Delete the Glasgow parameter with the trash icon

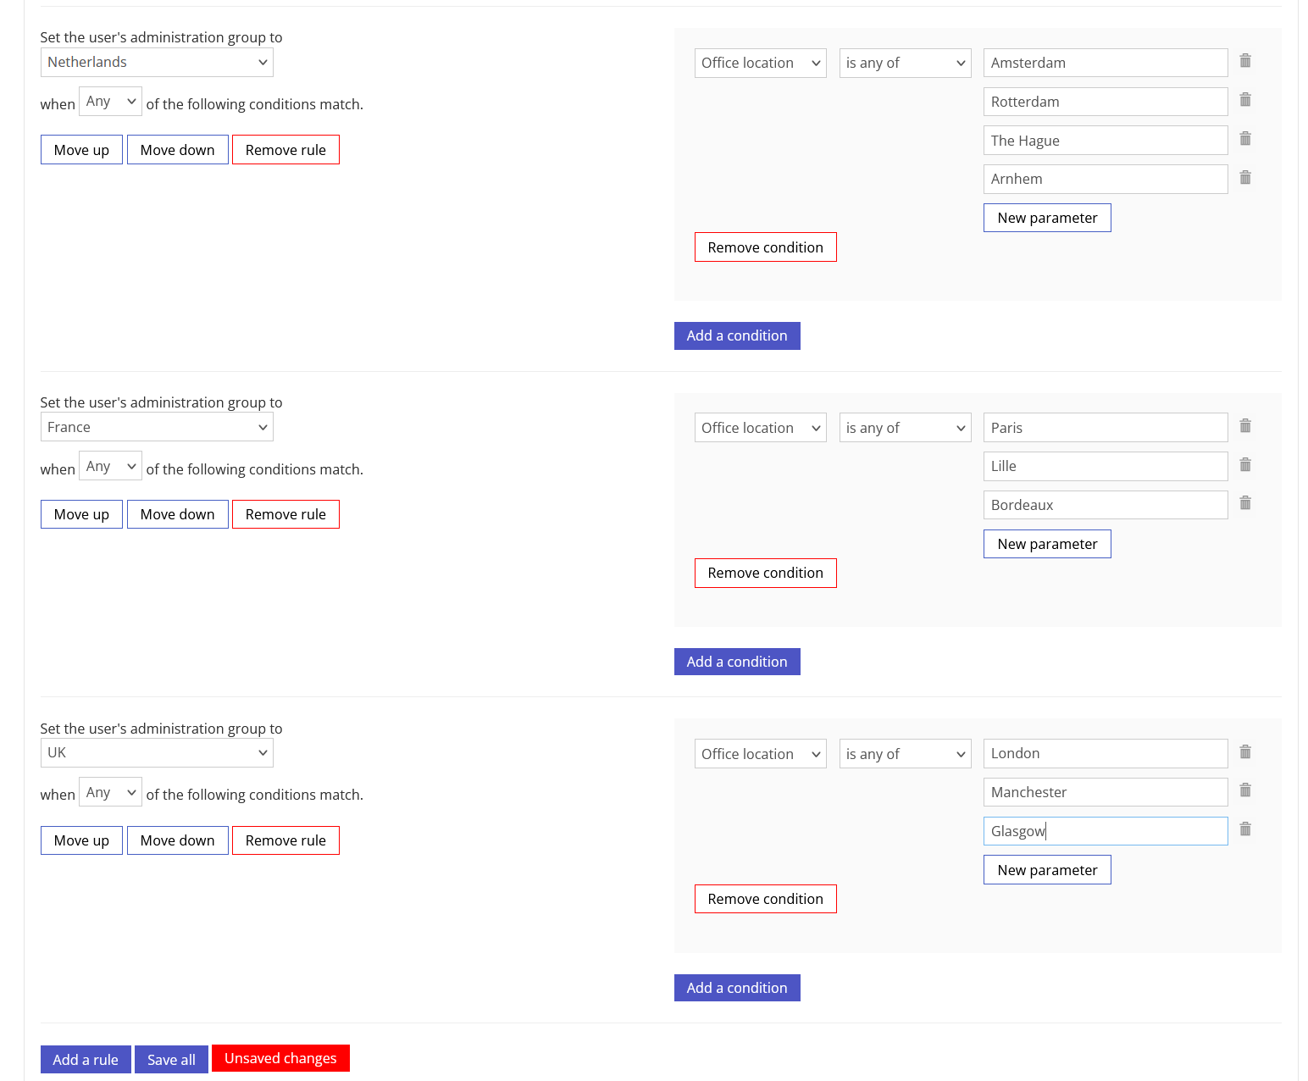point(1245,829)
